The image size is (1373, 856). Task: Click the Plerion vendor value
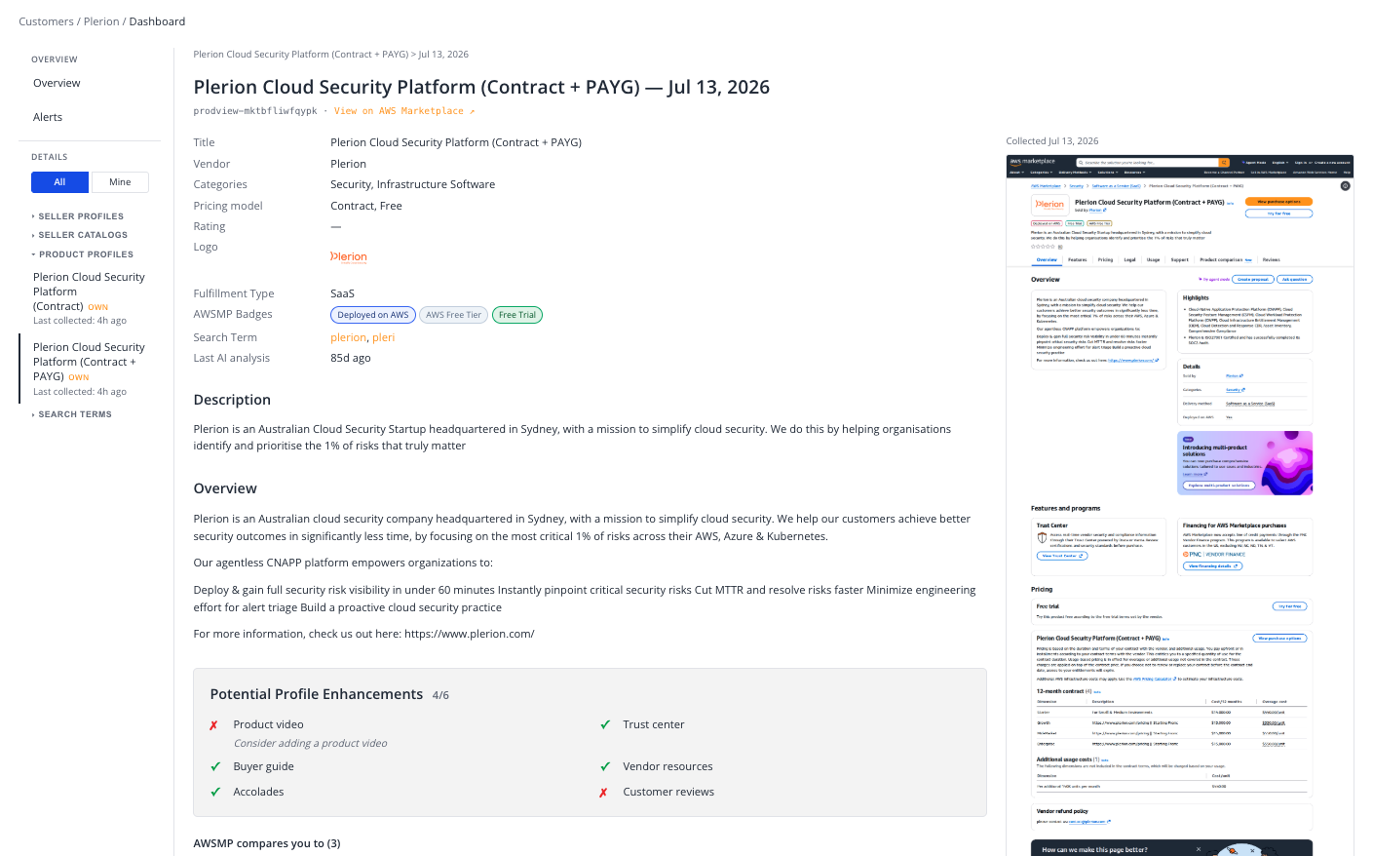click(x=348, y=164)
